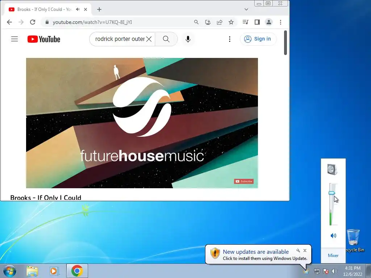Expand the tab search chevron
This screenshot has width=371, height=278.
pyautogui.click(x=246, y=9)
